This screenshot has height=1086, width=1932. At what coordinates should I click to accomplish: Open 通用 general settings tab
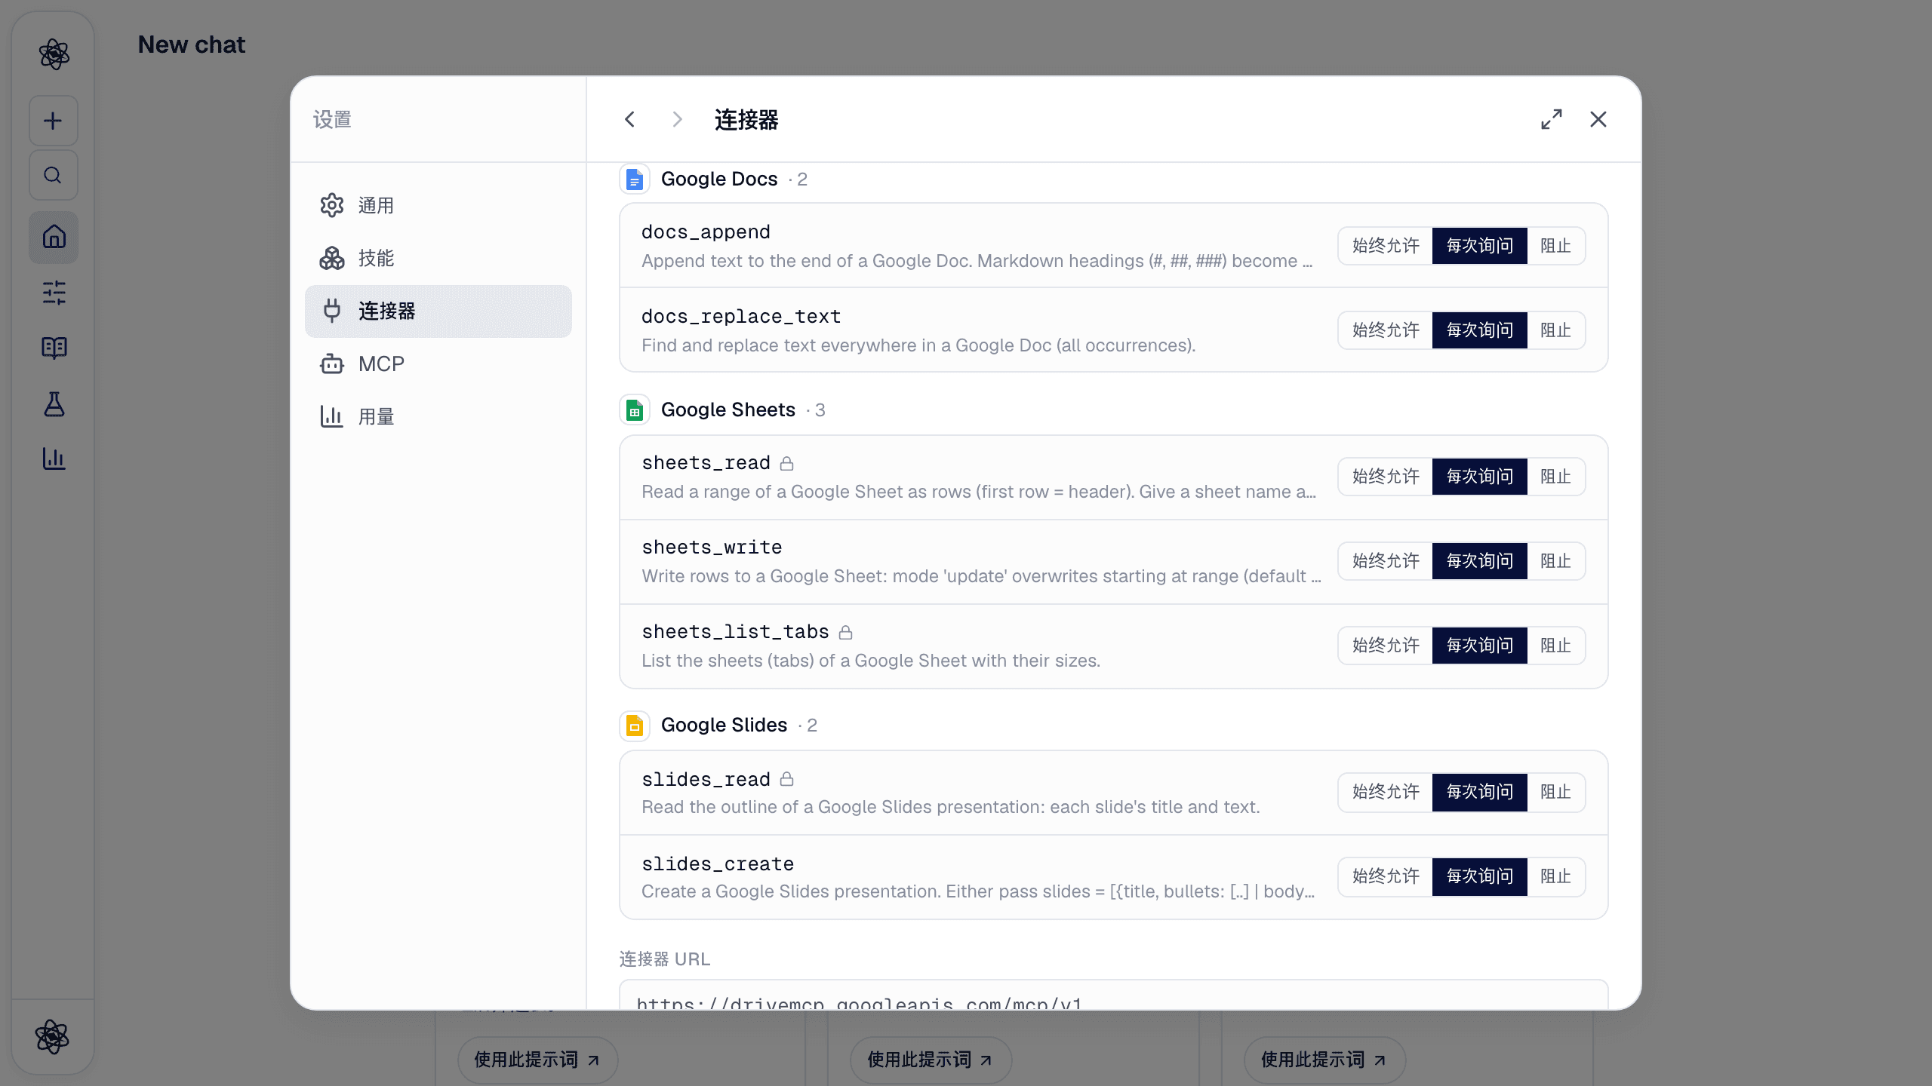click(x=438, y=206)
